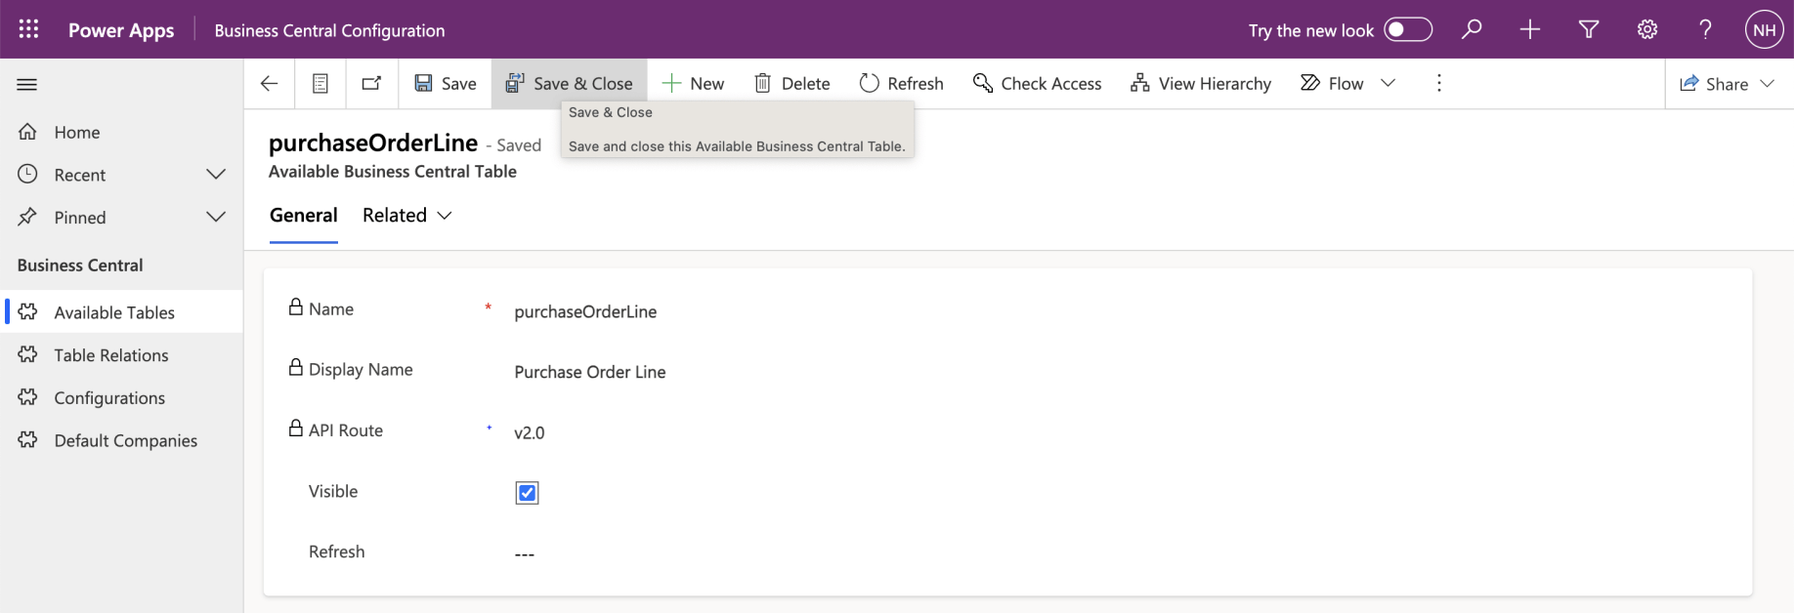
Task: Open the Related tab dropdown
Action: 407,216
